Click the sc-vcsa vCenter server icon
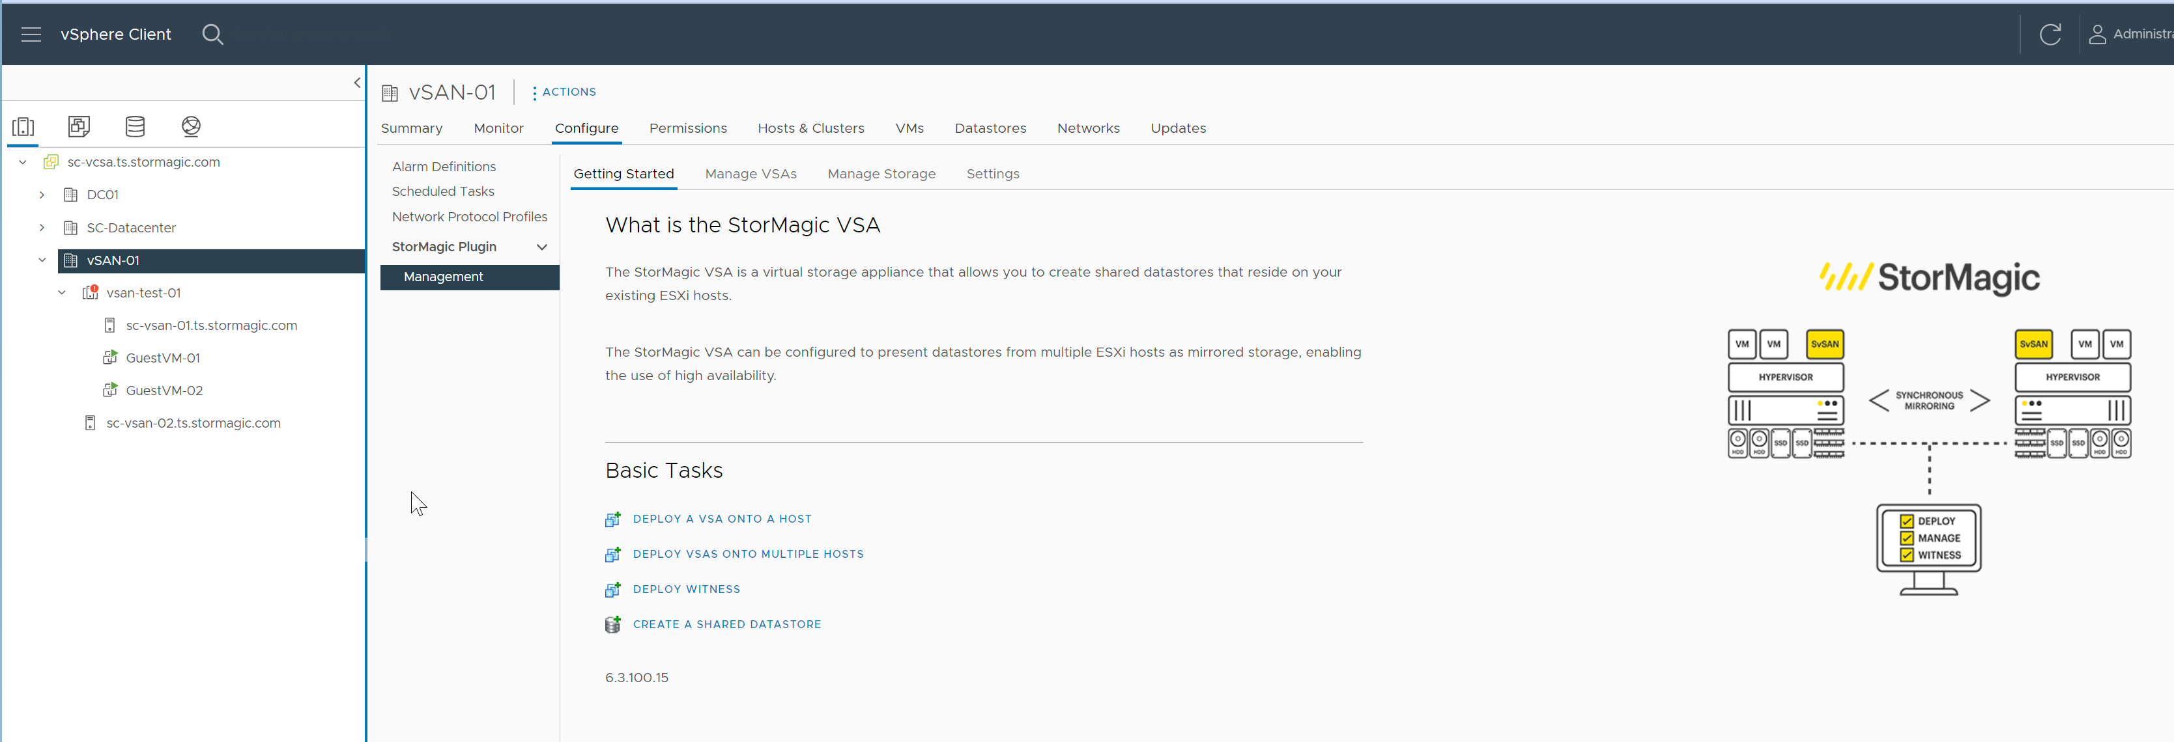The height and width of the screenshot is (742, 2174). [x=51, y=162]
